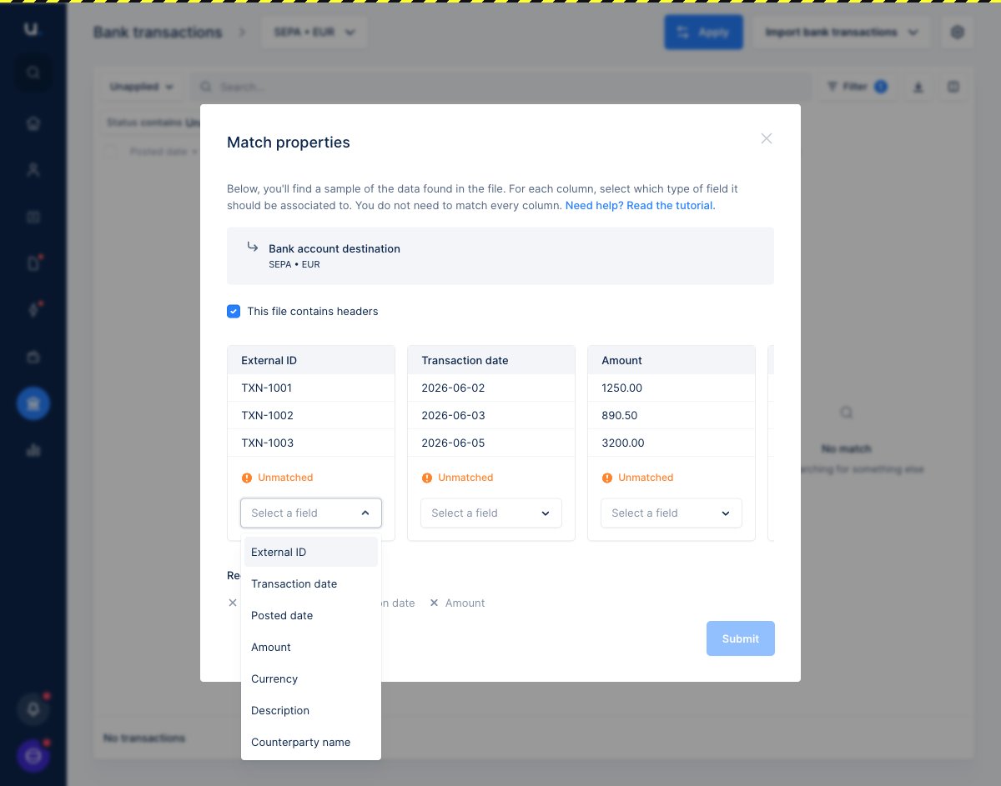This screenshot has width=1001, height=786.
Task: Click the Apply button in the header
Action: [x=703, y=33]
